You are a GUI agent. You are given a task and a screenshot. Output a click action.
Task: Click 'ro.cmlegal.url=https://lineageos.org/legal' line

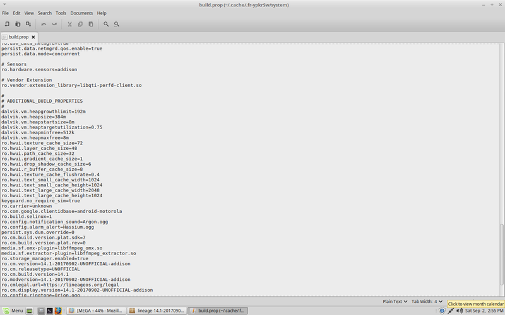click(60, 285)
